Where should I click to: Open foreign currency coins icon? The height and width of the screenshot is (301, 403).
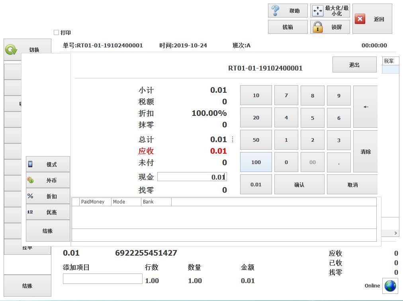coord(30,180)
